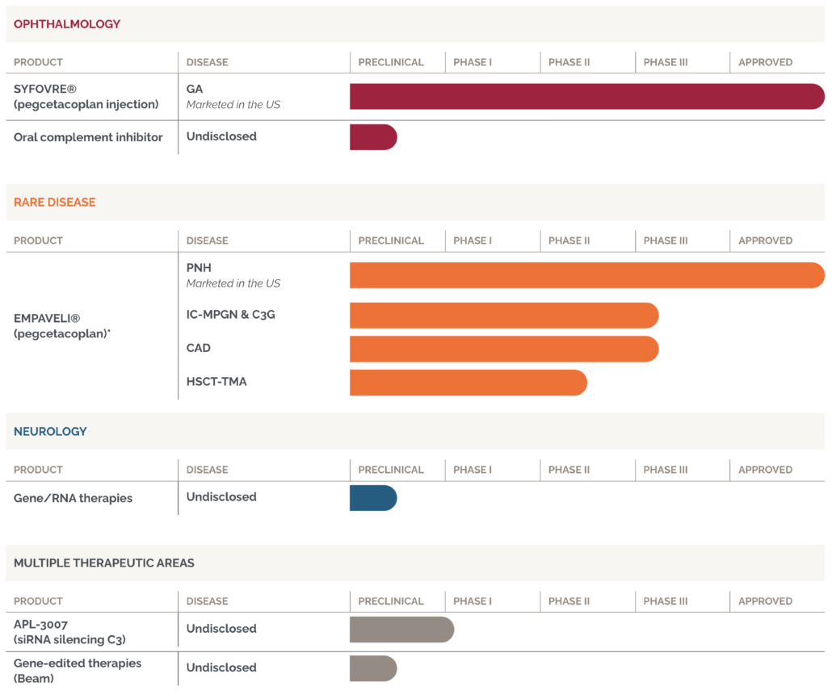Click the HSCT-TMA phase II progress bar
Viewport: 832px width, 699px height.
pos(468,383)
